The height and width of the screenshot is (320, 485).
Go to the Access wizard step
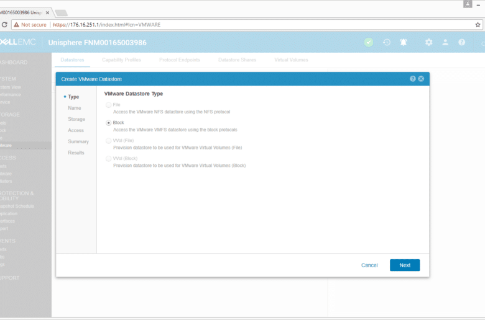[76, 130]
